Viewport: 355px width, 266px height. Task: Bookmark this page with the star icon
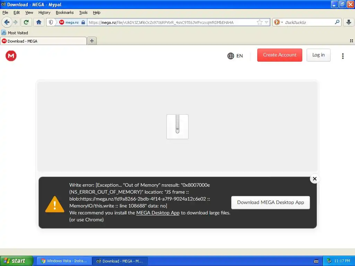point(259,22)
